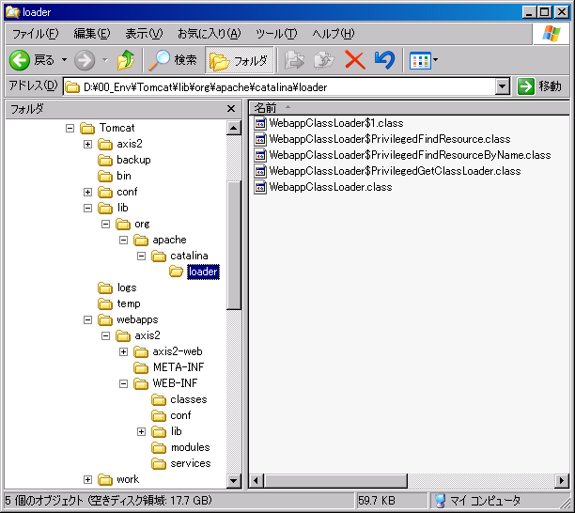Click the loader window title bar icon
The height and width of the screenshot is (513, 575).
coord(12,12)
